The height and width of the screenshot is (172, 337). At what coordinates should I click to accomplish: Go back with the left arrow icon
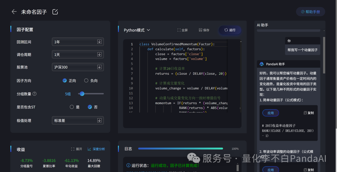coord(14,12)
